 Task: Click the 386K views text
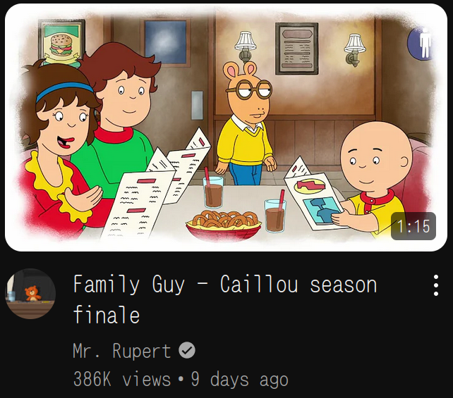[122, 379]
